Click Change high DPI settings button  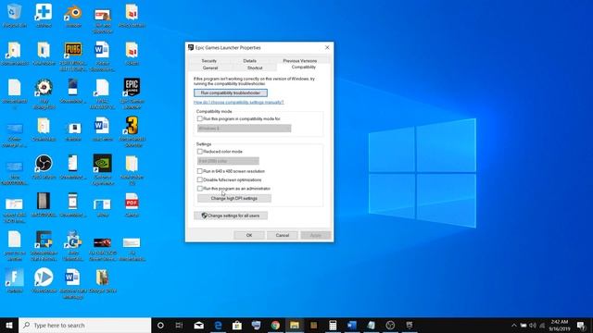pos(234,198)
